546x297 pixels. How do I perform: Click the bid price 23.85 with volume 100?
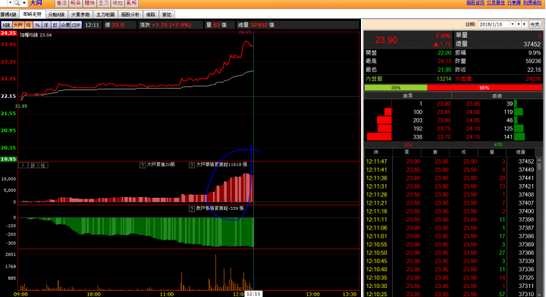[x=444, y=112]
